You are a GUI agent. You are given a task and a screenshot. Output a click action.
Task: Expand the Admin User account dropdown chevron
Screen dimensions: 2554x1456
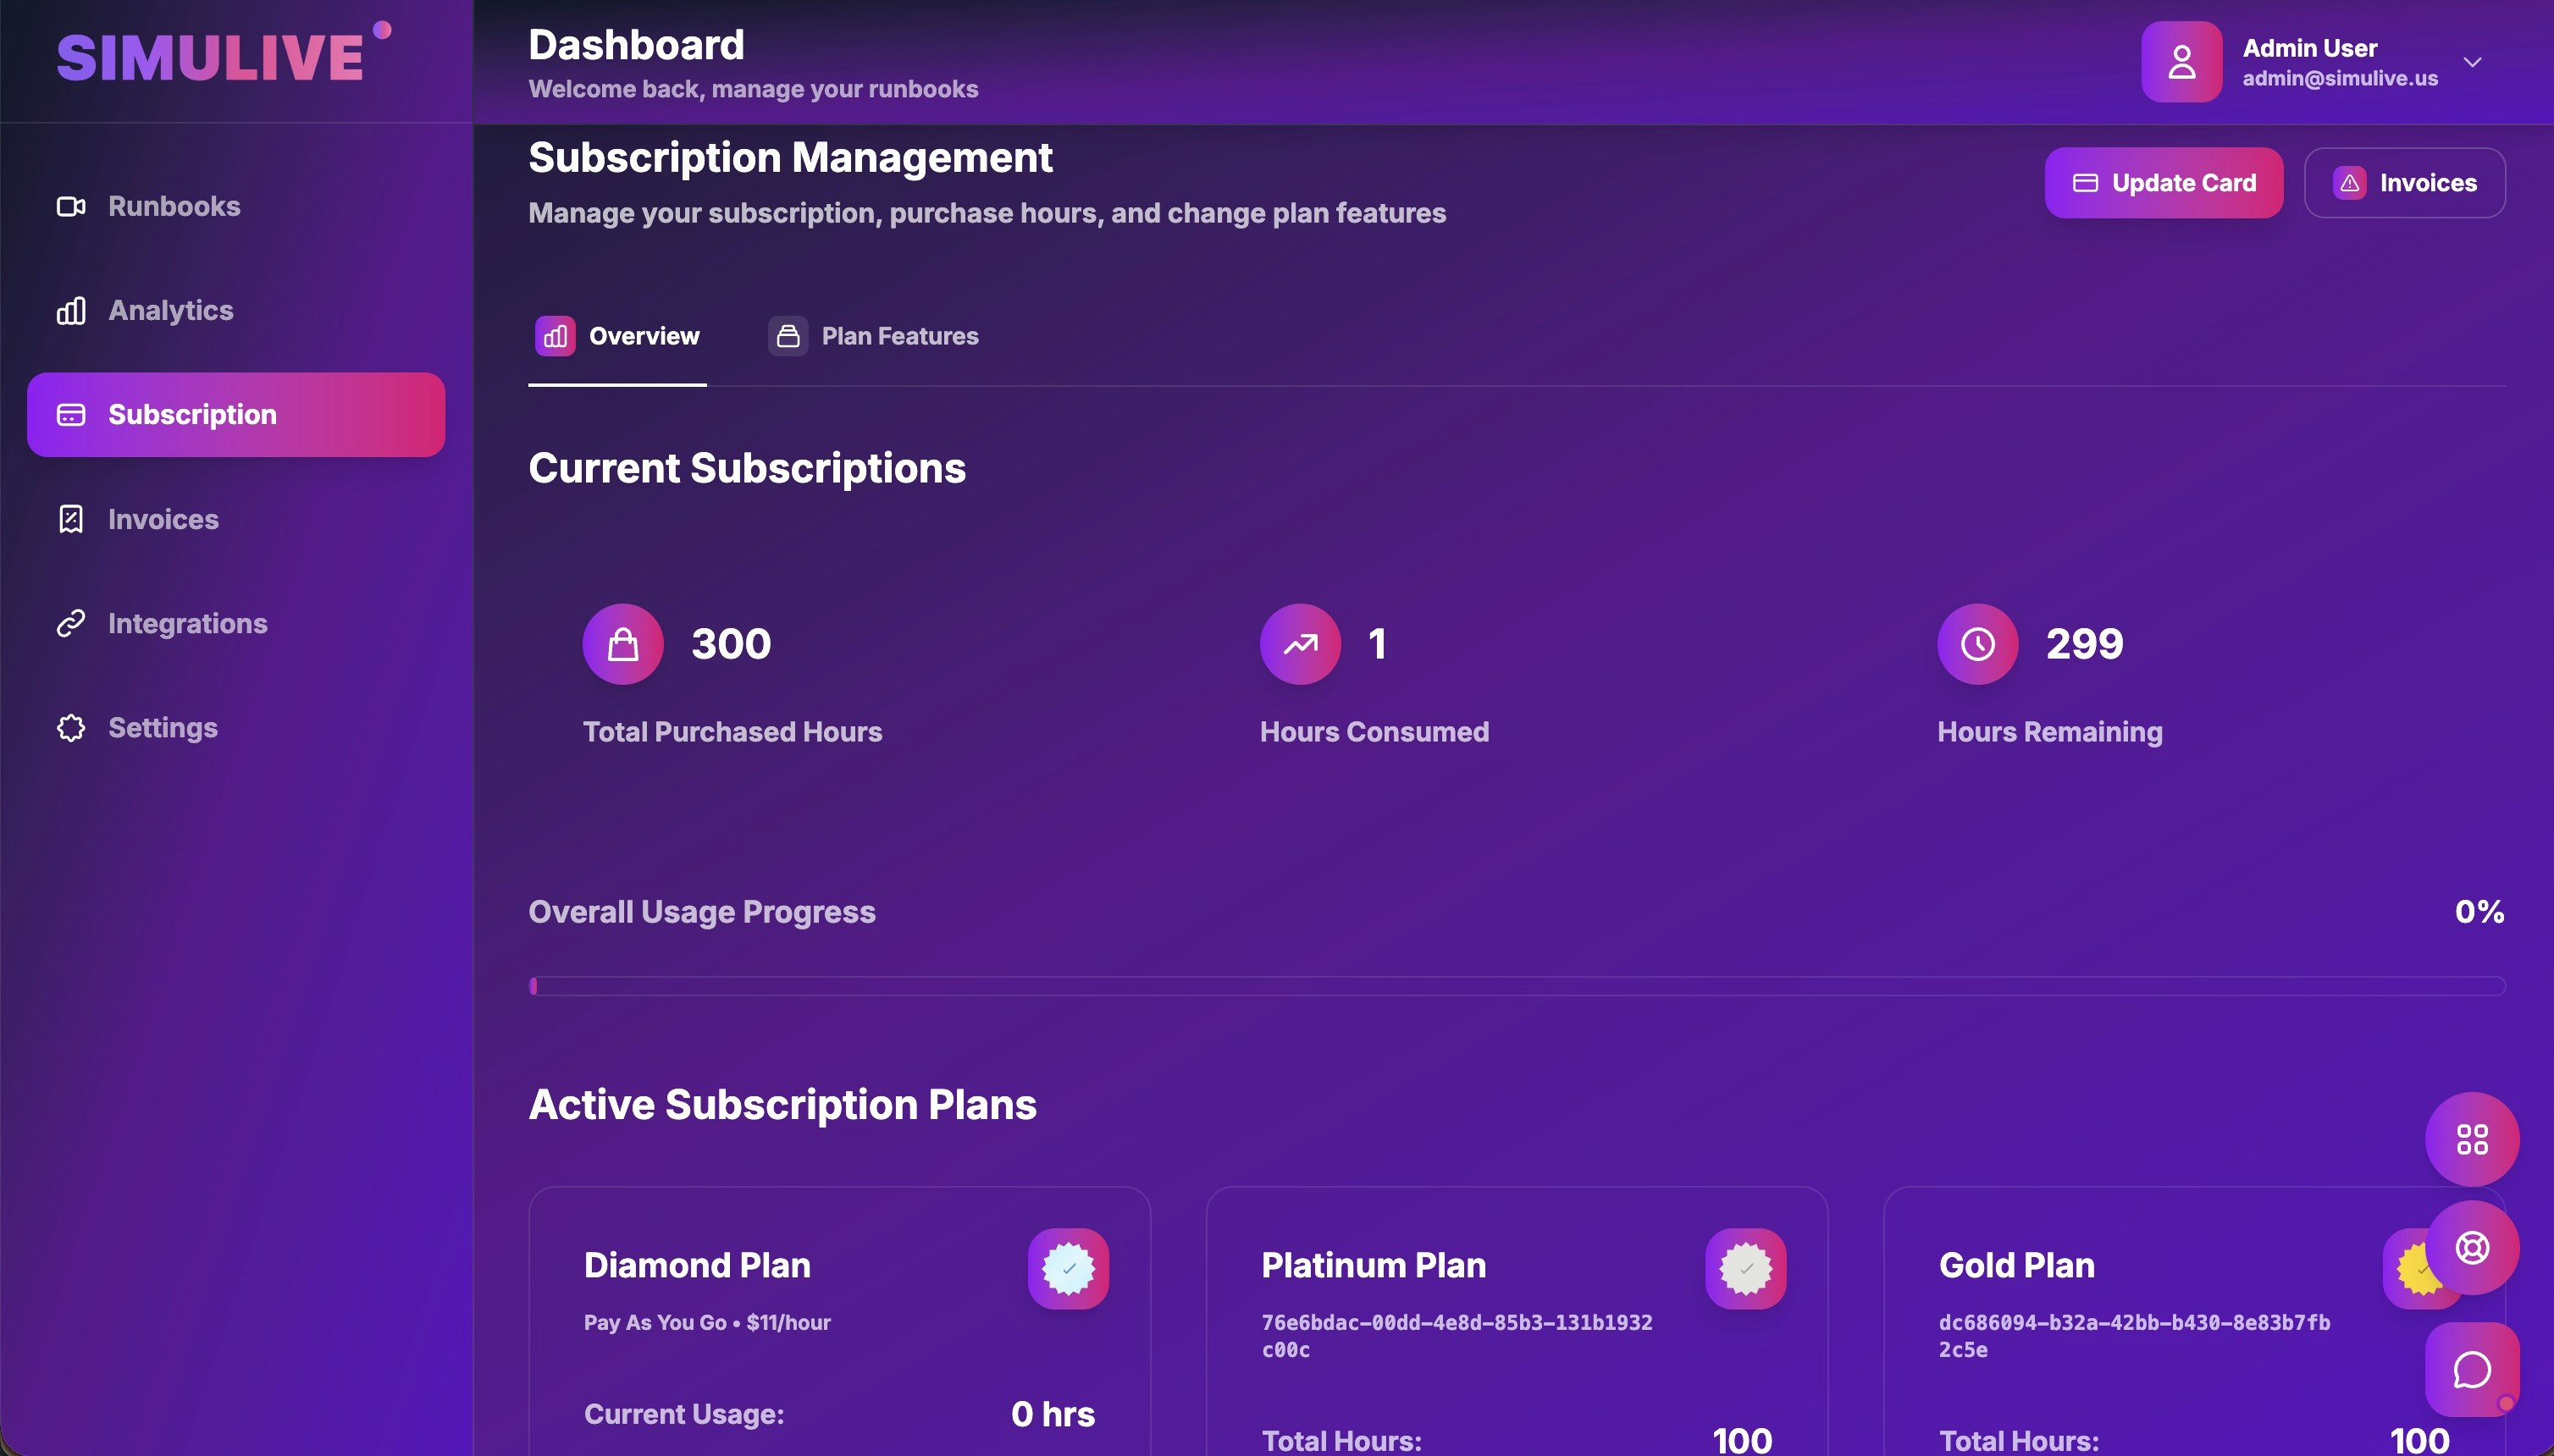pyautogui.click(x=2472, y=62)
